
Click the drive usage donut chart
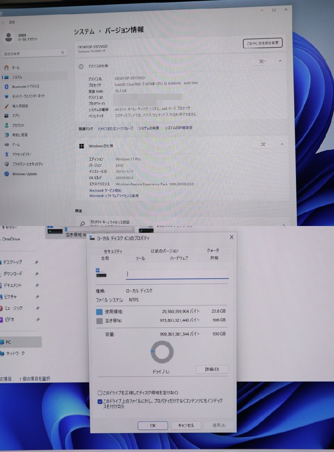tap(162, 352)
